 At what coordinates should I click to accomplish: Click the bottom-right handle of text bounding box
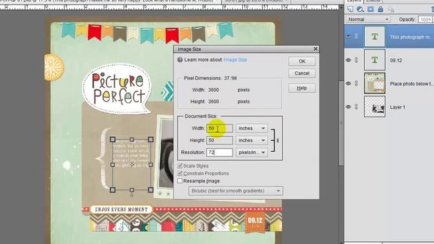click(151, 190)
